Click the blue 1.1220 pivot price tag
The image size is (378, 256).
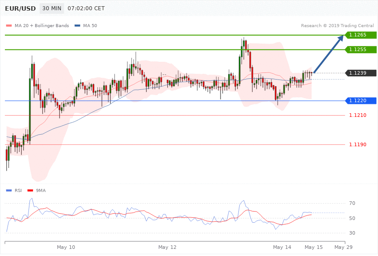361,100
